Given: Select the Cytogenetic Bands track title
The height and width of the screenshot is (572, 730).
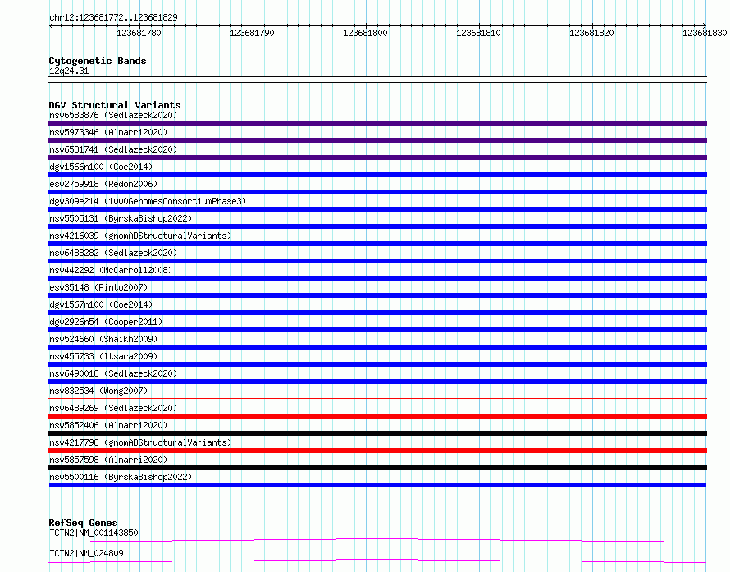Looking at the screenshot, I should coord(98,61).
